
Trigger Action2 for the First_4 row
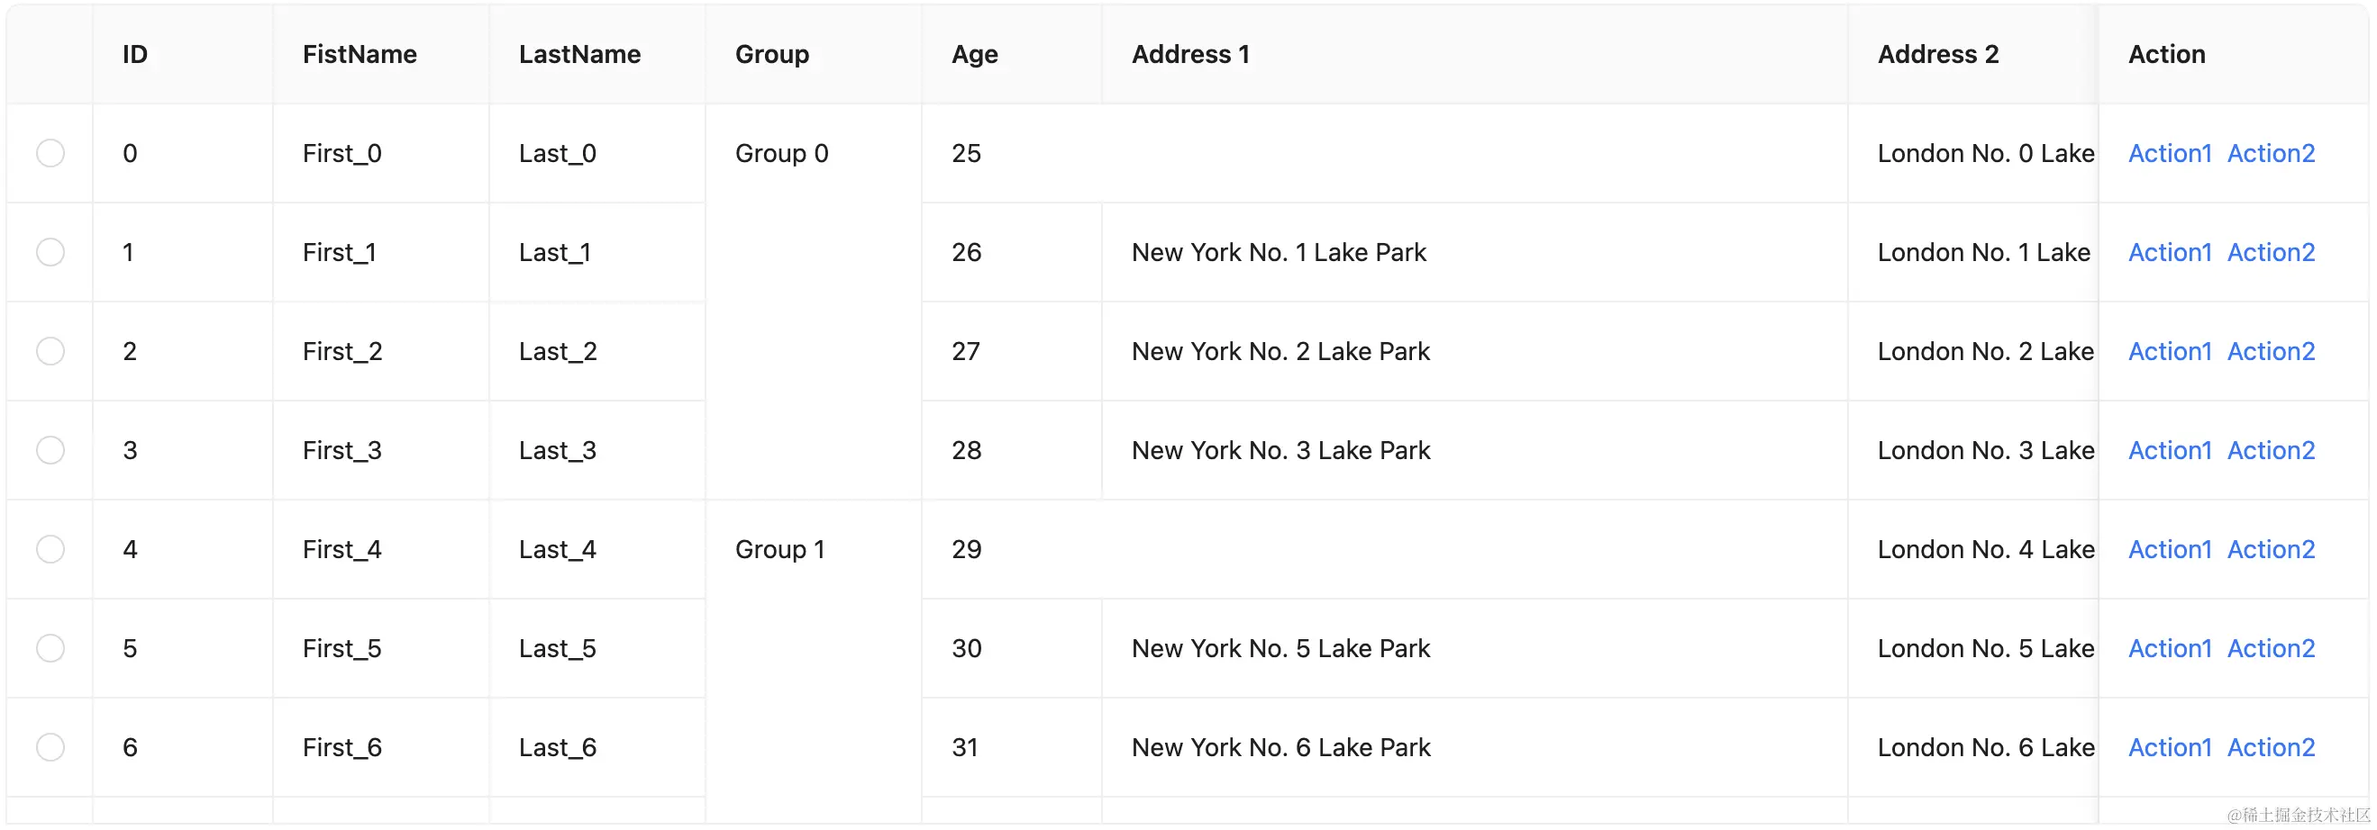pos(2271,550)
